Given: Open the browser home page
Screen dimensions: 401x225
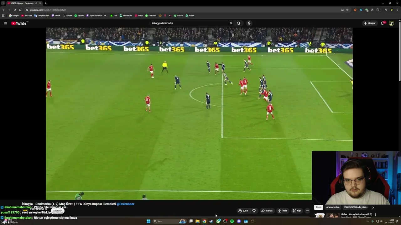Looking at the screenshot, I should [20, 10].
